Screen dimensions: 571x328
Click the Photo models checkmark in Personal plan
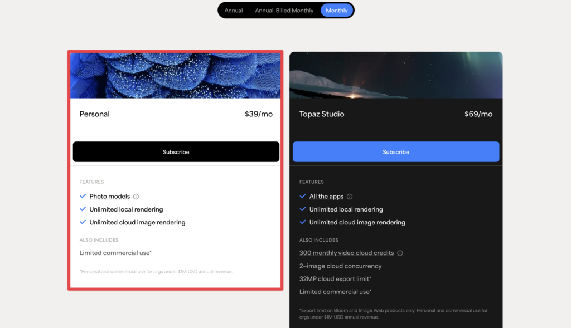coord(83,197)
